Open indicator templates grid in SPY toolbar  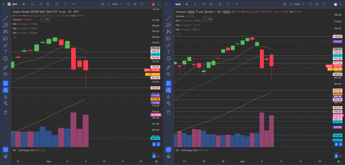pyautogui.click(x=48, y=4)
